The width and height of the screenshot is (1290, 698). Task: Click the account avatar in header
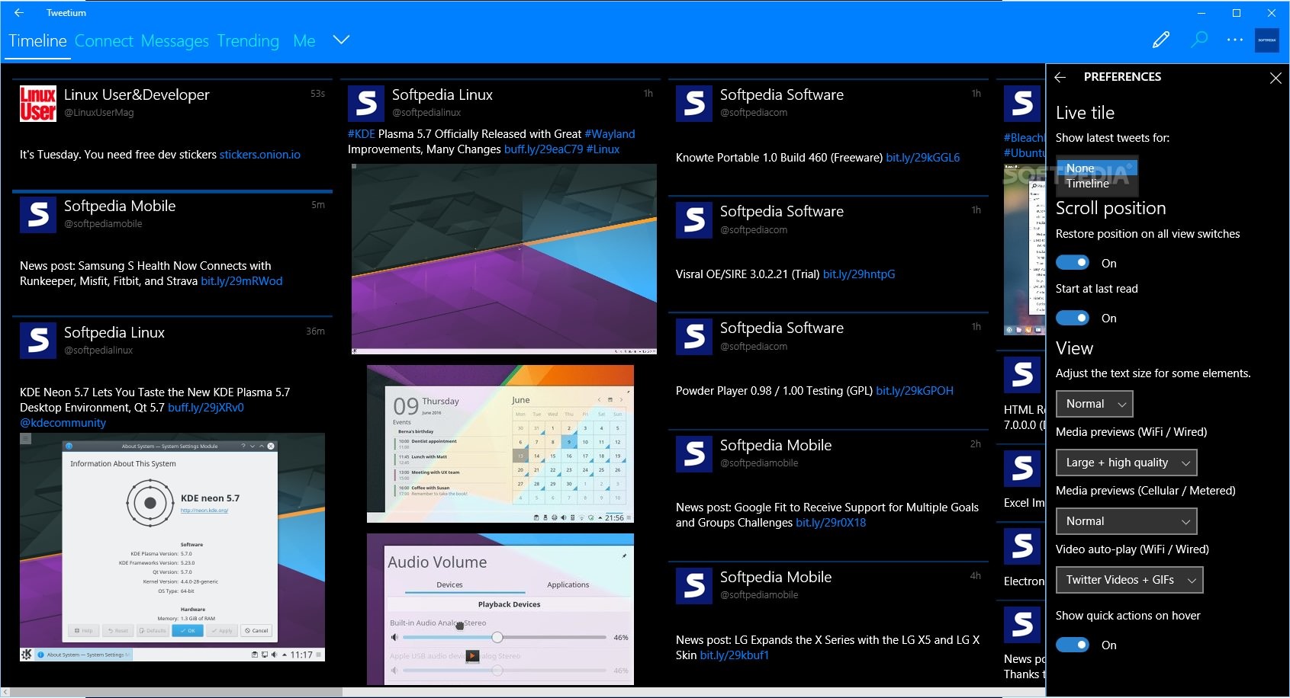(x=1267, y=40)
